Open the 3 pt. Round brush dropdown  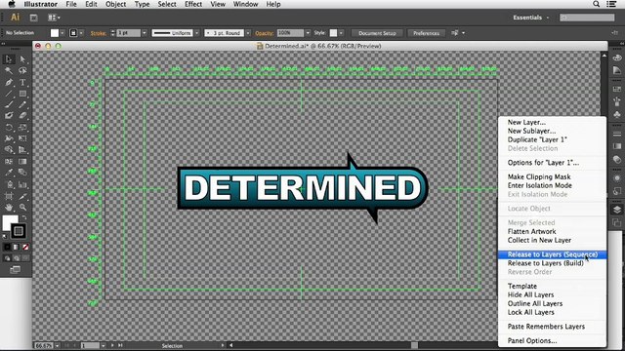click(x=248, y=33)
